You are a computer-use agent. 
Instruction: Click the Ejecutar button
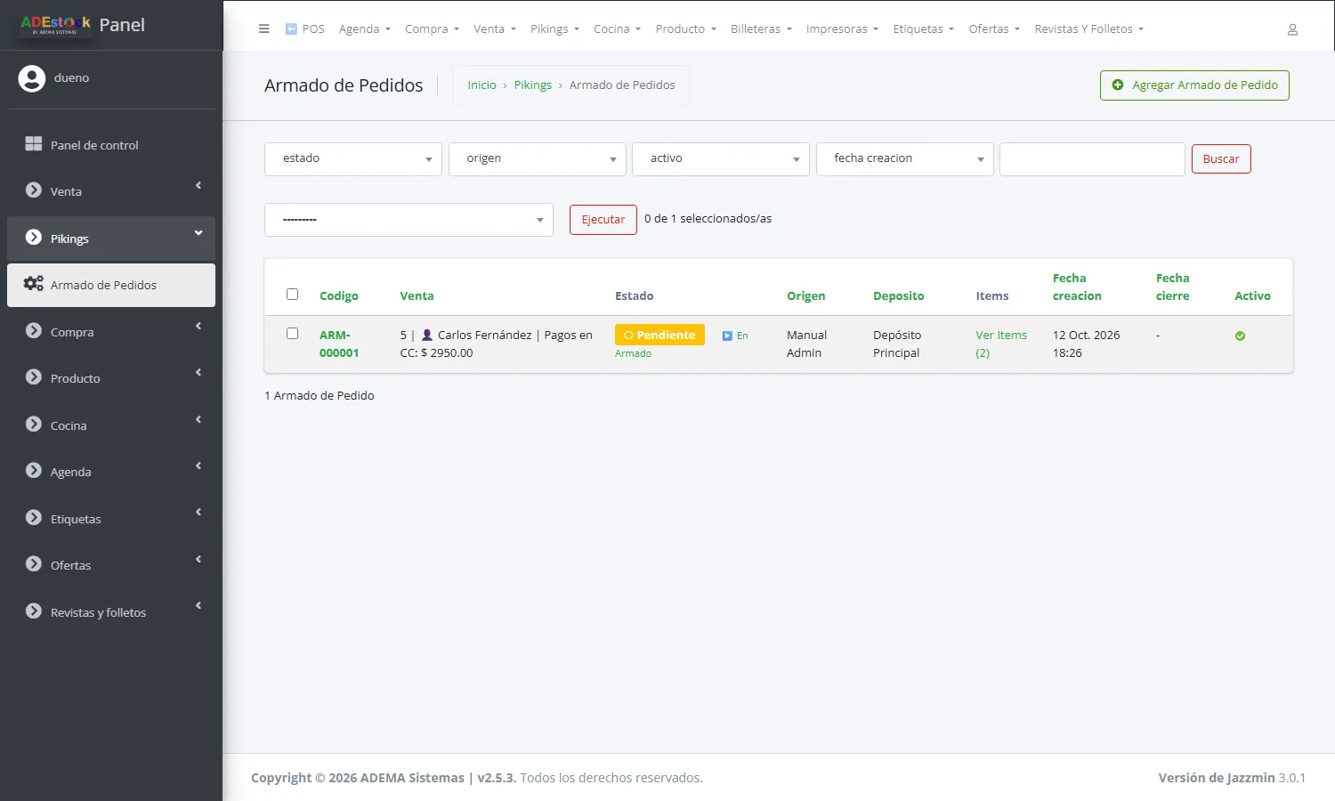603,220
